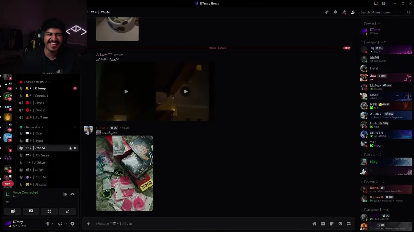Switch to the Clips channel

click(48, 170)
